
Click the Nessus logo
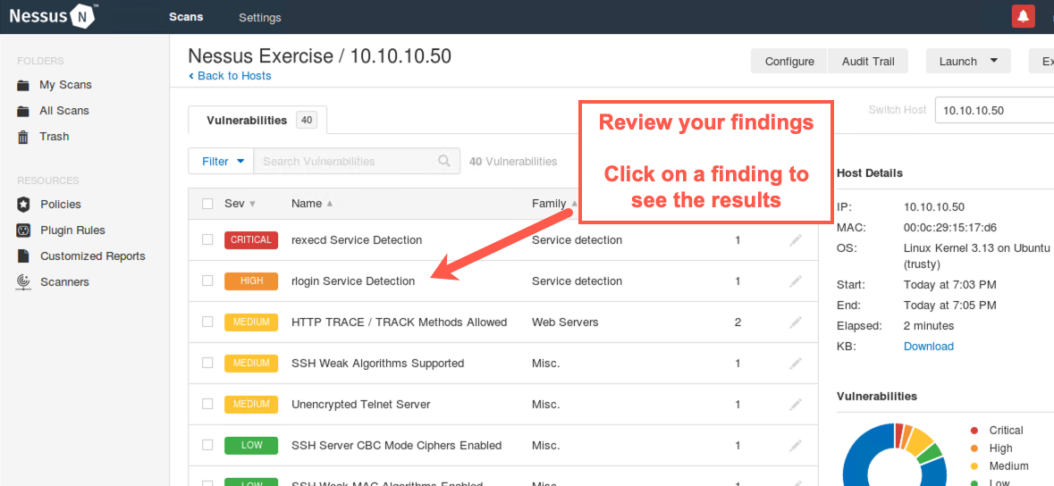pyautogui.click(x=54, y=16)
